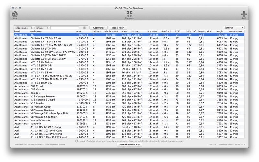Apply the filter
The width and height of the screenshot is (259, 162).
[x=98, y=28]
